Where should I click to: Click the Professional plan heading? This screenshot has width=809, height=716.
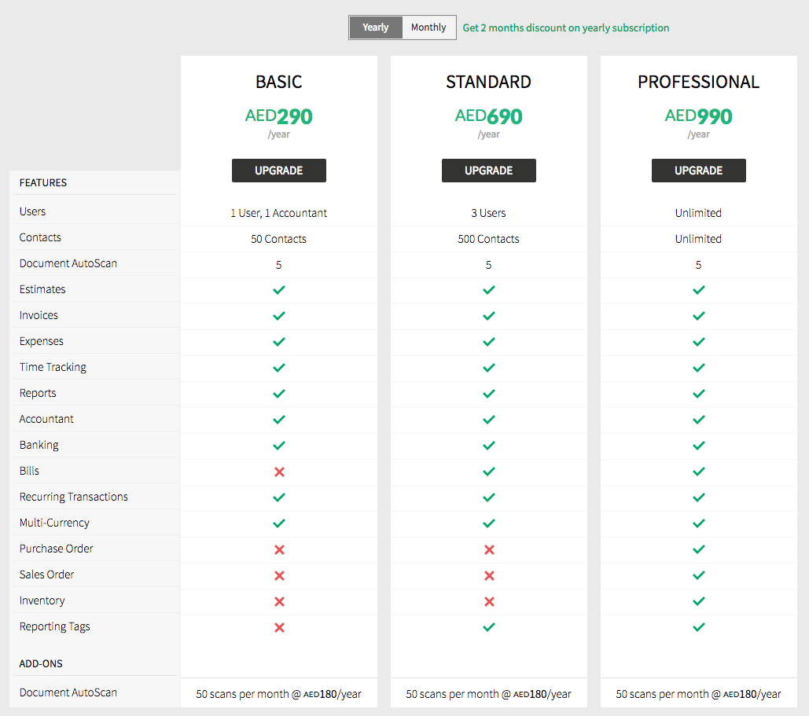pos(698,82)
